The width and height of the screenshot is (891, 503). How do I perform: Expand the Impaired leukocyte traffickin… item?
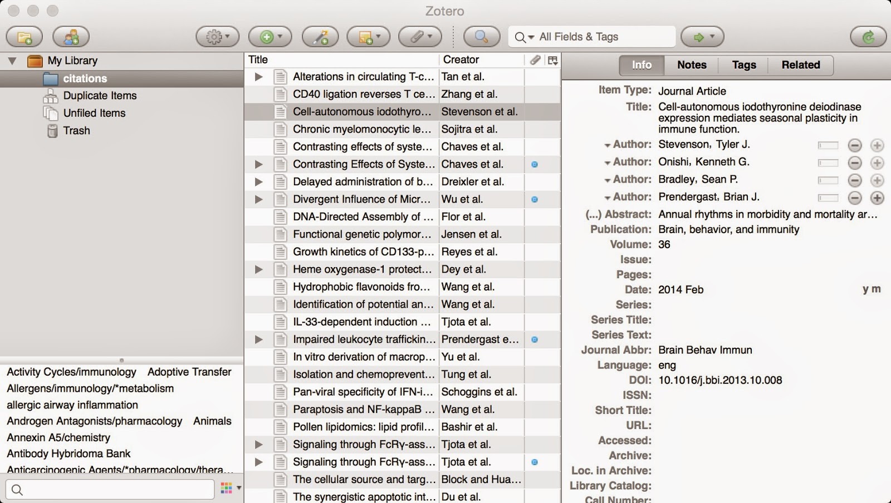[258, 339]
